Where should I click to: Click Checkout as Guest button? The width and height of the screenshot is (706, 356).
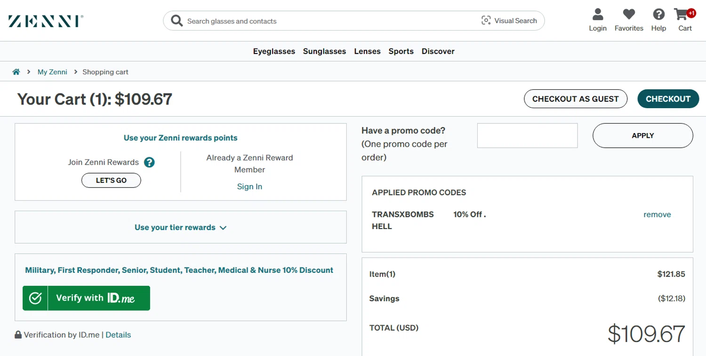(x=575, y=99)
